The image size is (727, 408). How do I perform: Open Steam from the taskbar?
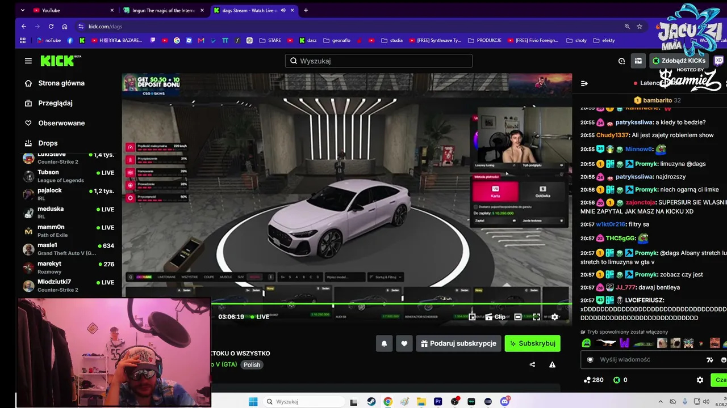tap(371, 402)
